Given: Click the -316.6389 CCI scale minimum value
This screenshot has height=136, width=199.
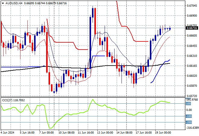Looking at the screenshot, I should (192, 128).
